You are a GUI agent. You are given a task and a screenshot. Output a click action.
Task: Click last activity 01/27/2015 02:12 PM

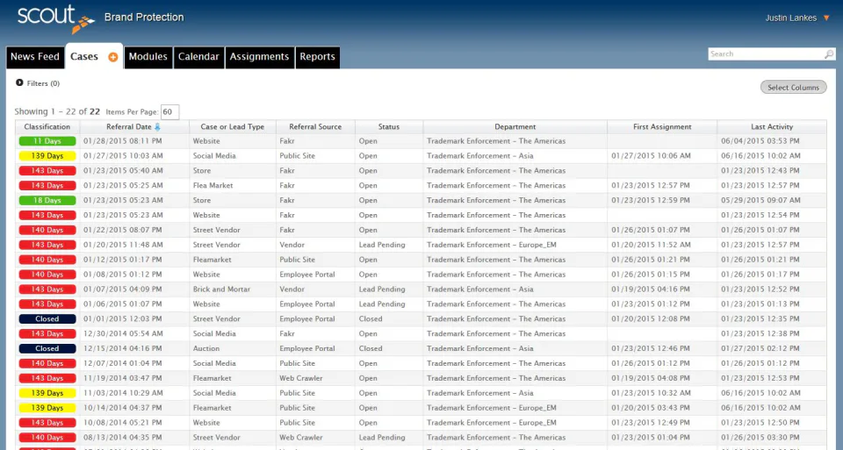pyautogui.click(x=760, y=348)
